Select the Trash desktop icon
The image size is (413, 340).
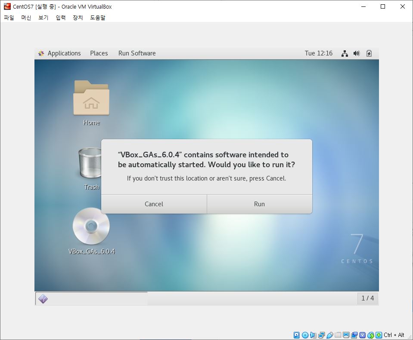click(x=90, y=163)
